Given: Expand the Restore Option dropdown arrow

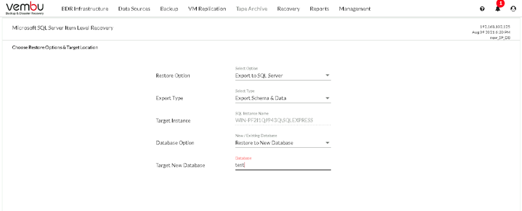Looking at the screenshot, I should tap(327, 76).
